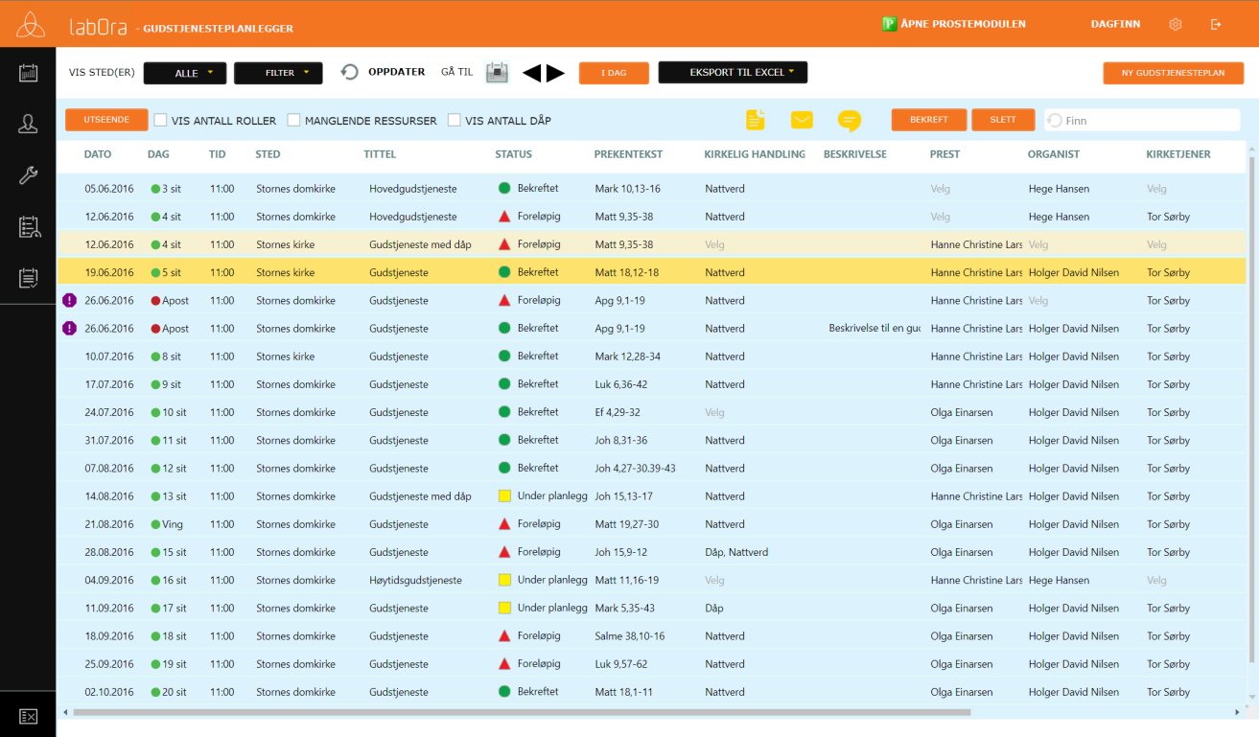1259x737 pixels.
Task: Sort by the ORGANIST column header
Action: (1054, 154)
